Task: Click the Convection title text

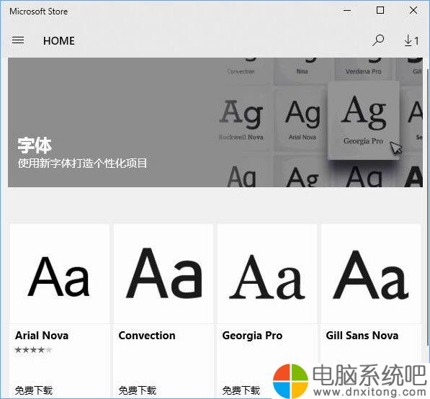Action: tap(147, 336)
